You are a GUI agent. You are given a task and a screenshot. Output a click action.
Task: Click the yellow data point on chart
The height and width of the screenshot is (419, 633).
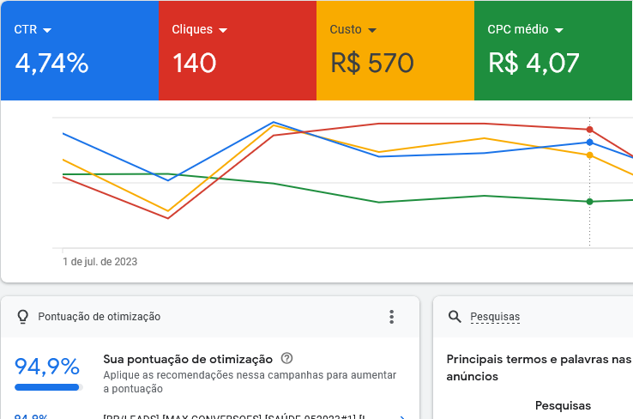coord(589,155)
